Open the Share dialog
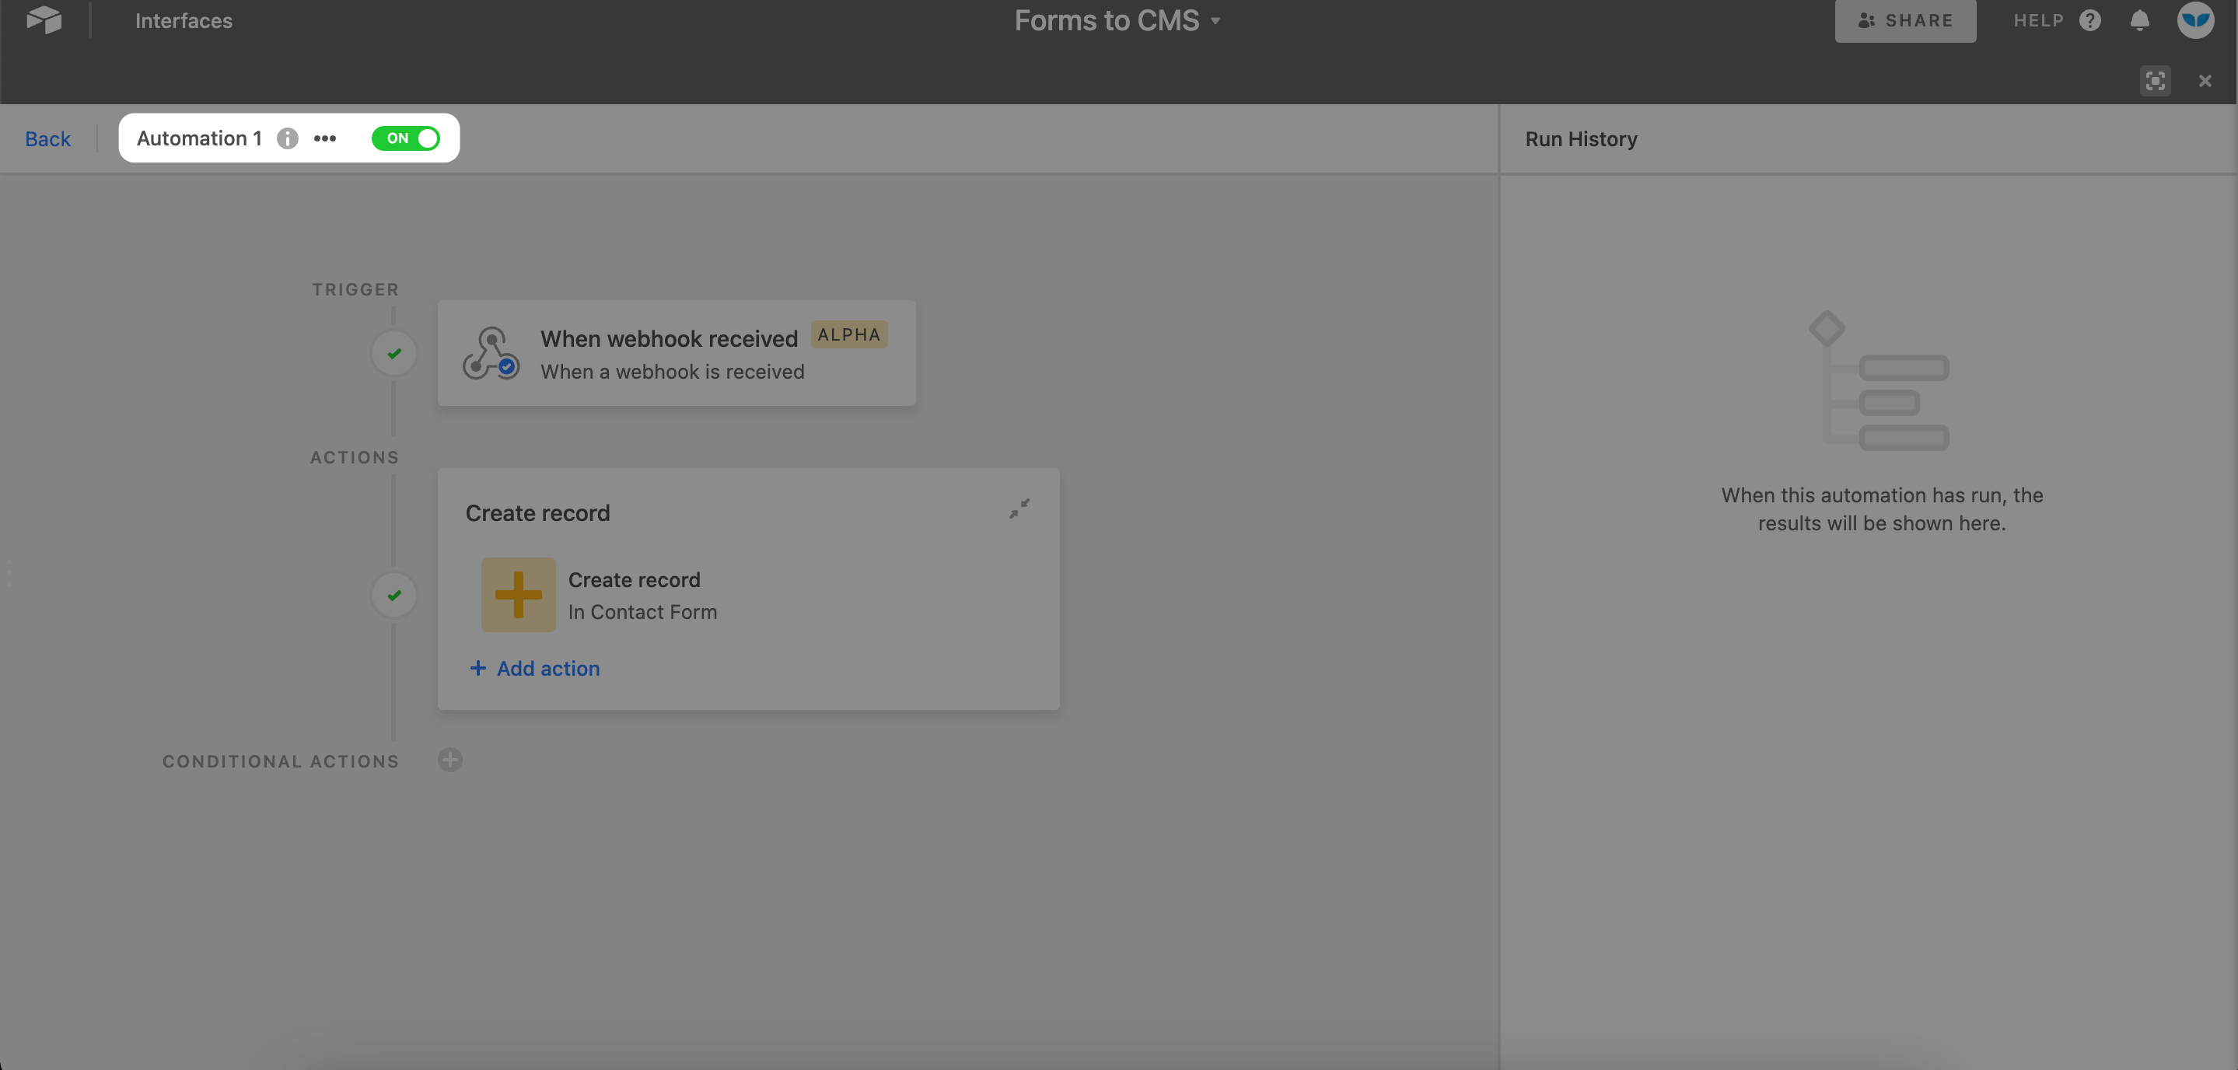2238x1070 pixels. 1904,20
